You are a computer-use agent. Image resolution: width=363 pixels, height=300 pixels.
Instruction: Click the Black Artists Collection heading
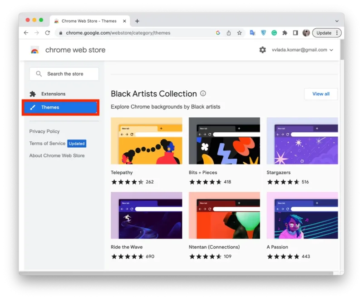(154, 94)
